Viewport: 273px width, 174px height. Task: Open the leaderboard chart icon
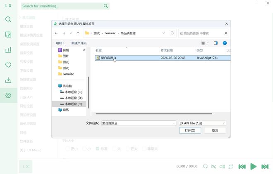click(8, 50)
